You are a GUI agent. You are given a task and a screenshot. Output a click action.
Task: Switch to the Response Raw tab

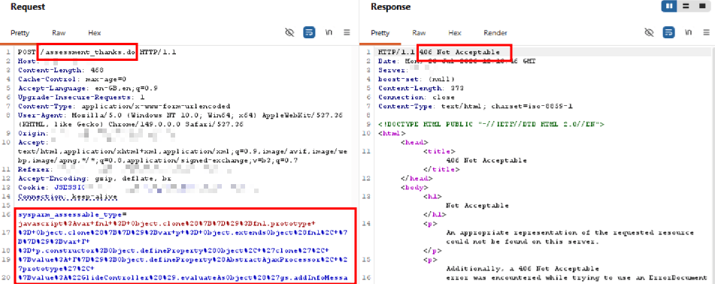[419, 33]
